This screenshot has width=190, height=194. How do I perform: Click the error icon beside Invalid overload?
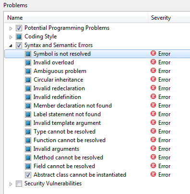(x=153, y=62)
